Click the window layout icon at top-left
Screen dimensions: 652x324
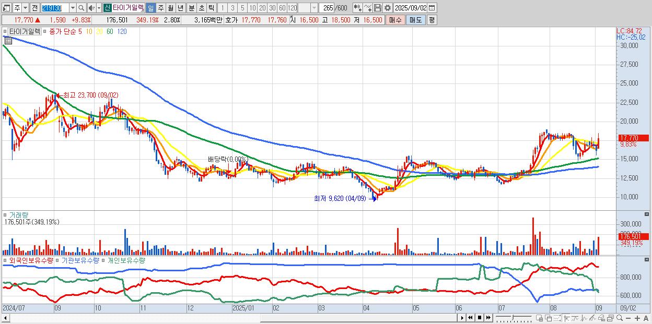[x=6, y=8]
